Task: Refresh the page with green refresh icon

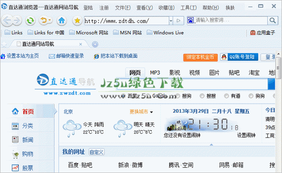Action: click(x=30, y=21)
